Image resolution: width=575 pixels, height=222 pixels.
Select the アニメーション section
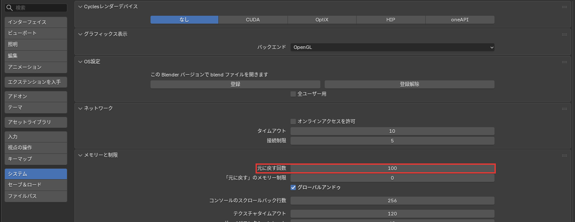click(x=36, y=67)
